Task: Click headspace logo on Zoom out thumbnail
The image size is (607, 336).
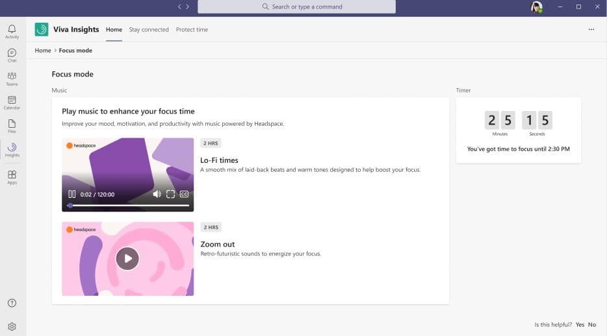Action: tap(81, 230)
